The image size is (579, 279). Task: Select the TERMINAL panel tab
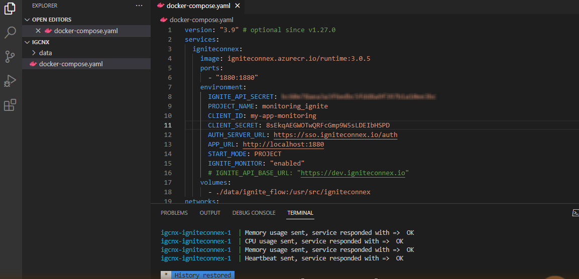pos(300,213)
